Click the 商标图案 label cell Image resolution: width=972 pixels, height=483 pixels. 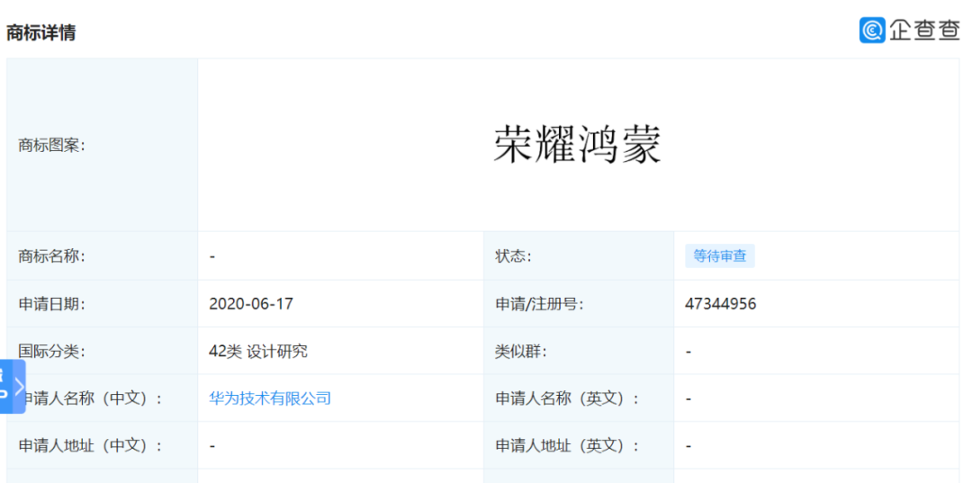click(x=103, y=146)
